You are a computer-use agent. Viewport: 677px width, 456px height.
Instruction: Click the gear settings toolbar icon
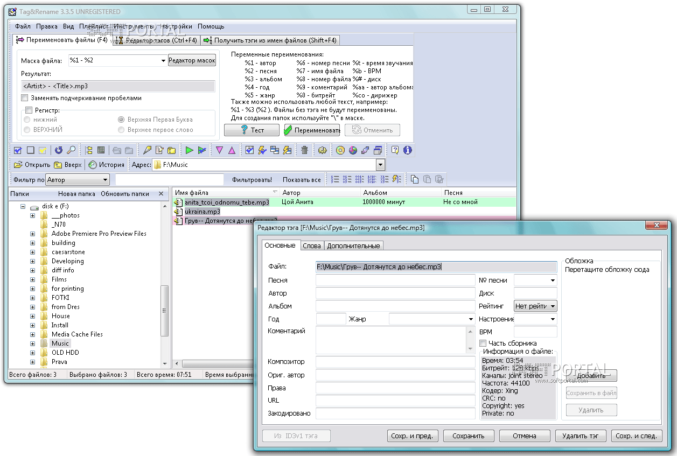322,150
